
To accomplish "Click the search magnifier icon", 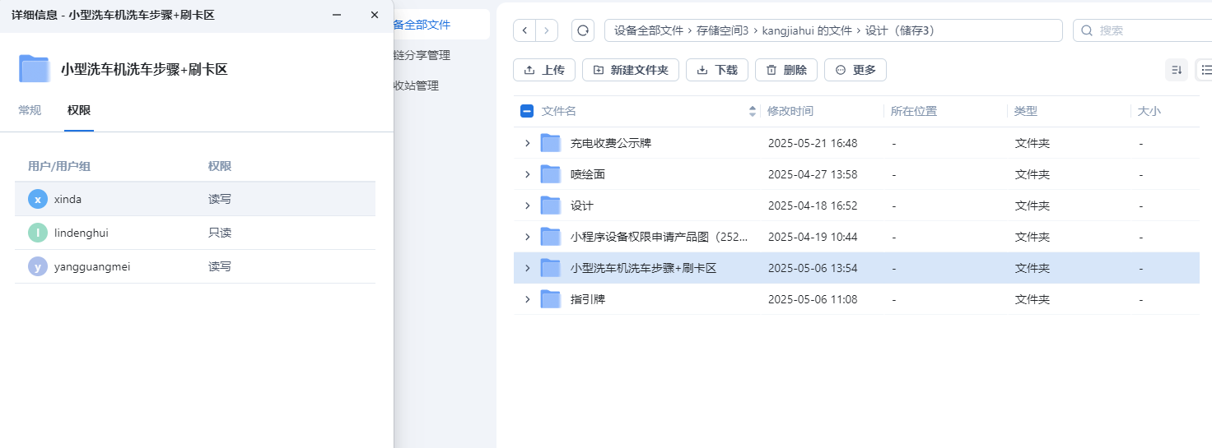I will coord(1087,30).
